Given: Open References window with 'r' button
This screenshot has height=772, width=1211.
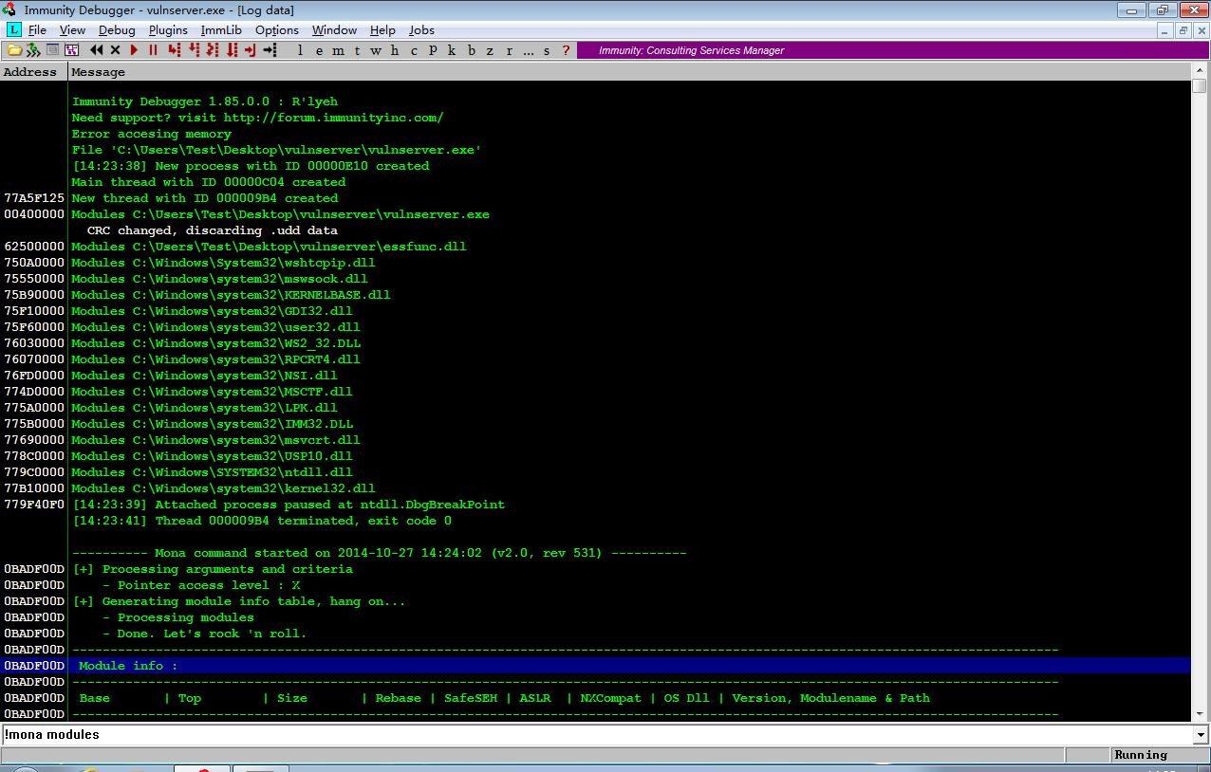Looking at the screenshot, I should pos(509,50).
